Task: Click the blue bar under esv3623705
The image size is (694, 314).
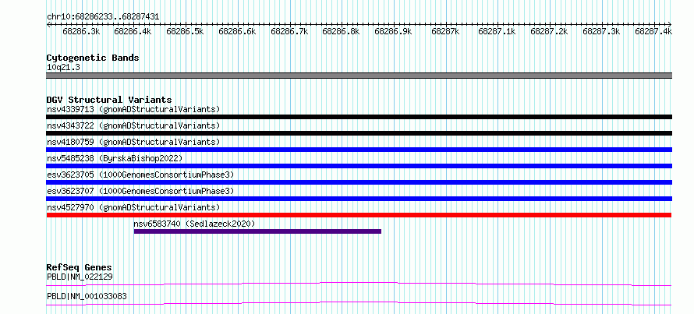Action: (359, 182)
